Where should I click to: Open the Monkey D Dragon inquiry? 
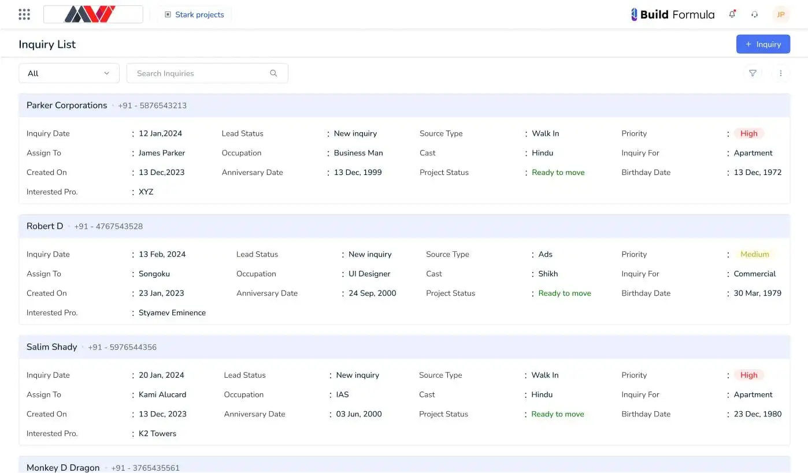[x=63, y=467]
